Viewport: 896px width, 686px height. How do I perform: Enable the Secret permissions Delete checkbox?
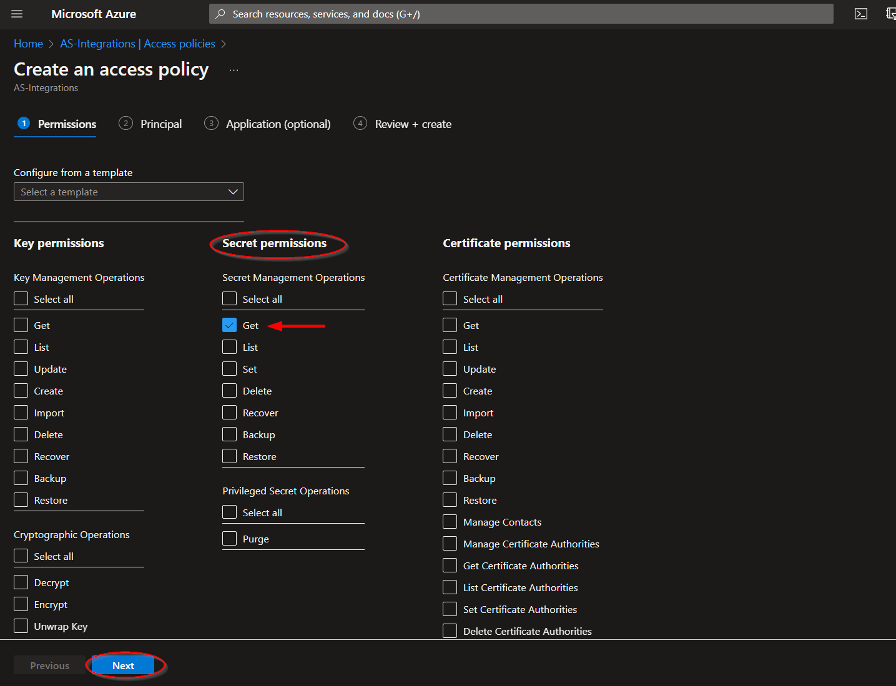pyautogui.click(x=230, y=391)
